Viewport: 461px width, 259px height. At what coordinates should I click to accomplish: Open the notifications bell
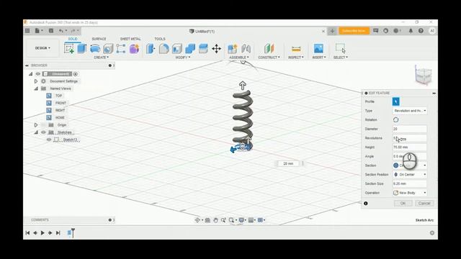411,30
